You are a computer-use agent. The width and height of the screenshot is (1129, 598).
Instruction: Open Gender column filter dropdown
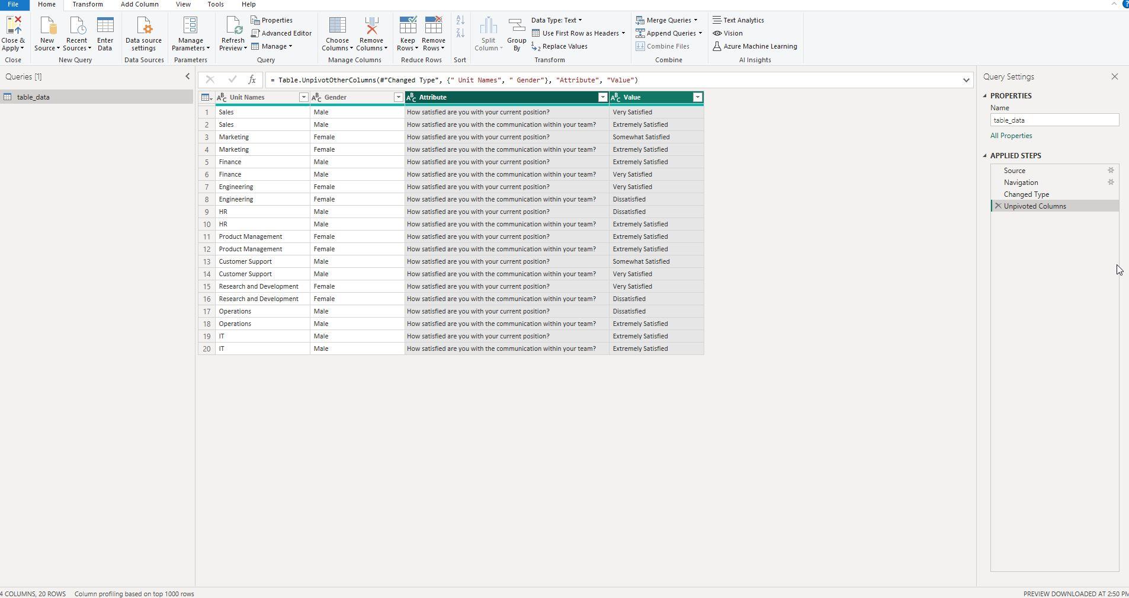click(x=398, y=97)
